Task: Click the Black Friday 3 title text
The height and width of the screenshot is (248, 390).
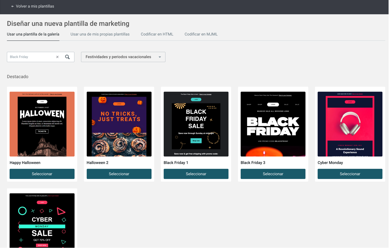Action: click(254, 163)
